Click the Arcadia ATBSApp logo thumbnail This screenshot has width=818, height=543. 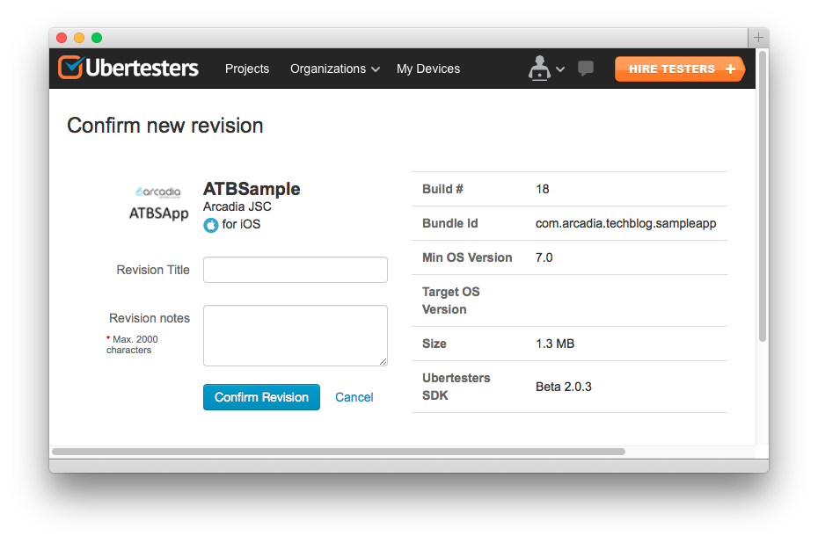click(x=159, y=203)
